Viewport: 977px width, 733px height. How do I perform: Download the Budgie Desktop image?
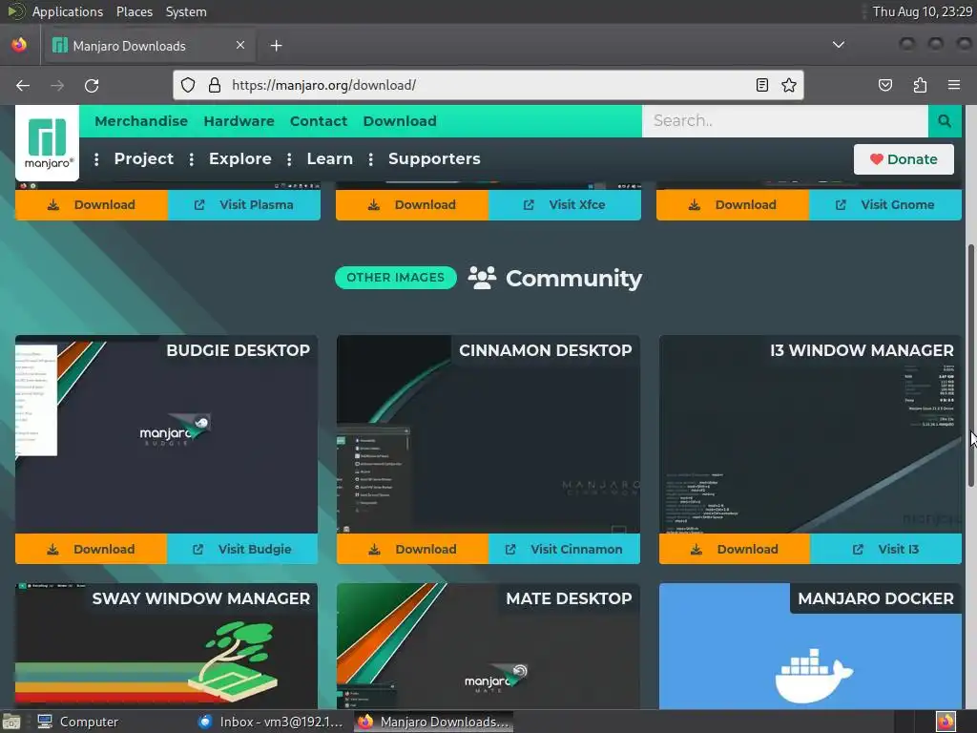pyautogui.click(x=91, y=549)
